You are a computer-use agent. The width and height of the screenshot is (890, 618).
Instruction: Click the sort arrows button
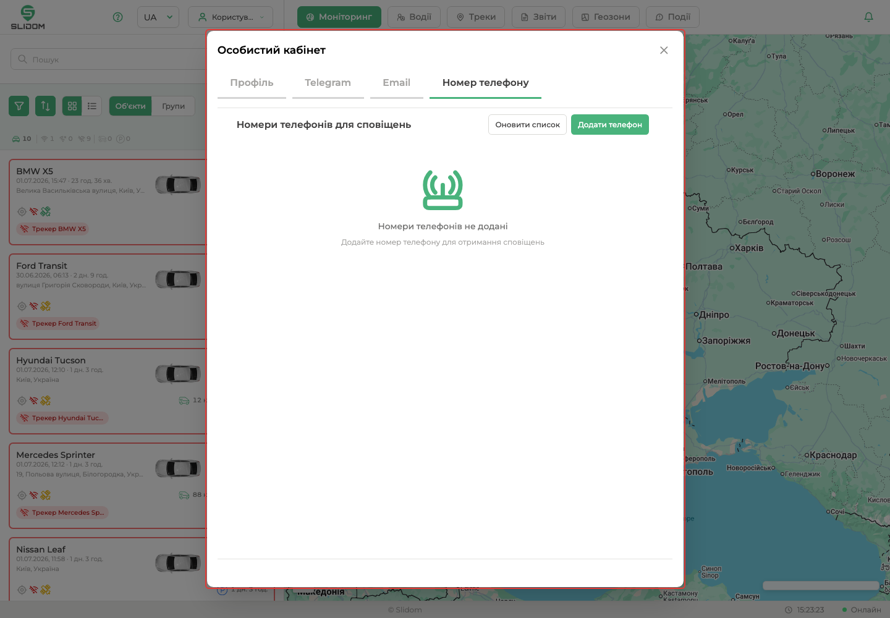(x=46, y=106)
